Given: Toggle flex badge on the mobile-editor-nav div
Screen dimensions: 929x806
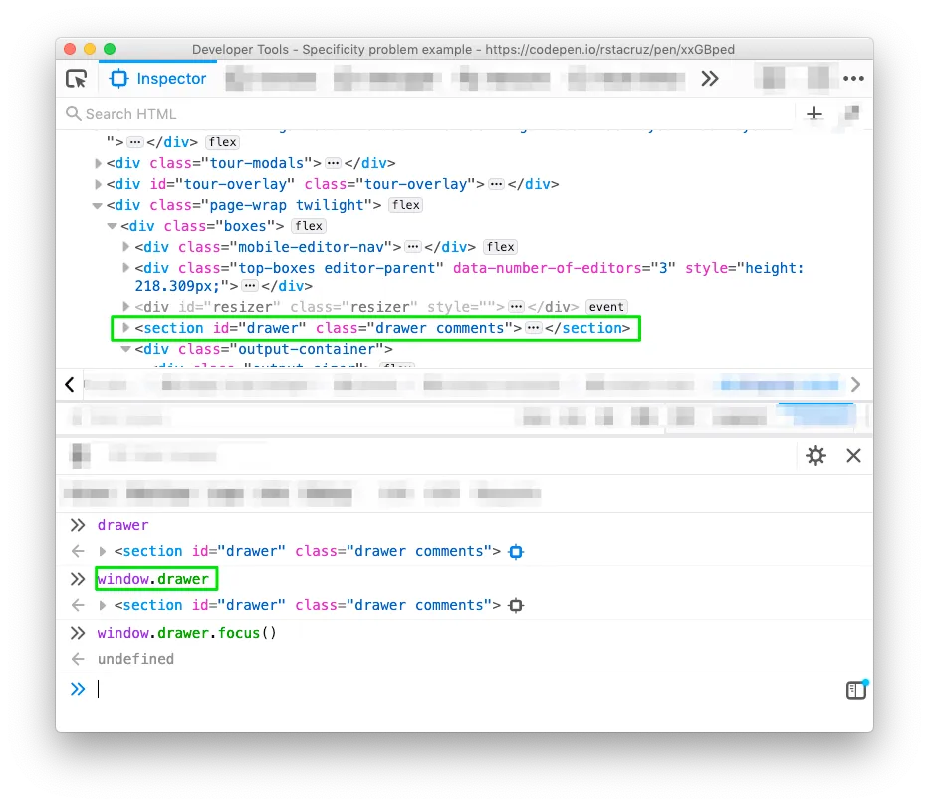Looking at the screenshot, I should 500,246.
